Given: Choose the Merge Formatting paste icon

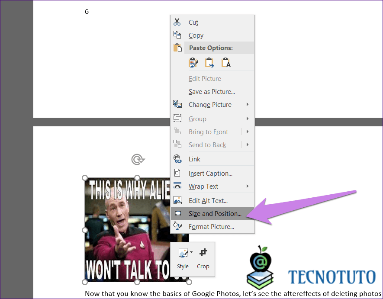Looking at the screenshot, I should (209, 63).
